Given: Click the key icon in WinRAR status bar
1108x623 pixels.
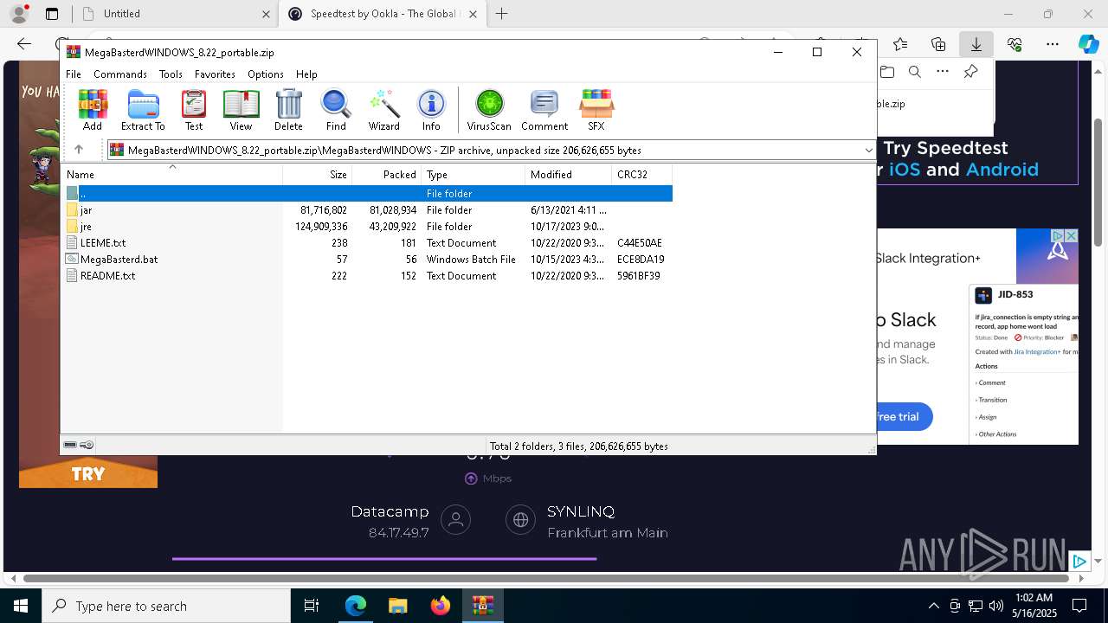Looking at the screenshot, I should 87,445.
